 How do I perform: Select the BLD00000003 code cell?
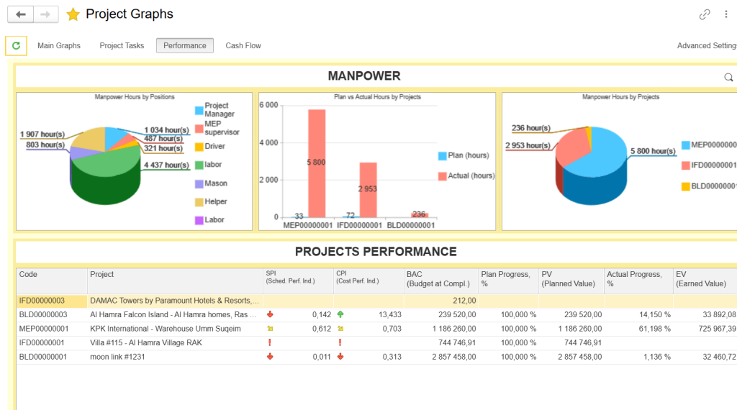click(52, 314)
